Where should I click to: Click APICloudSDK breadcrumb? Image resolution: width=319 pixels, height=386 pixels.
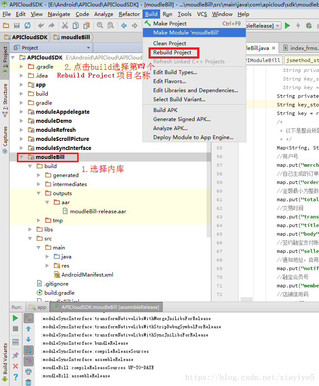26,37
